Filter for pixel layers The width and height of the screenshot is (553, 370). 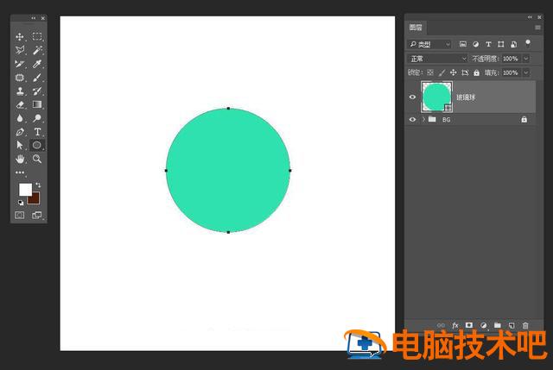[463, 44]
